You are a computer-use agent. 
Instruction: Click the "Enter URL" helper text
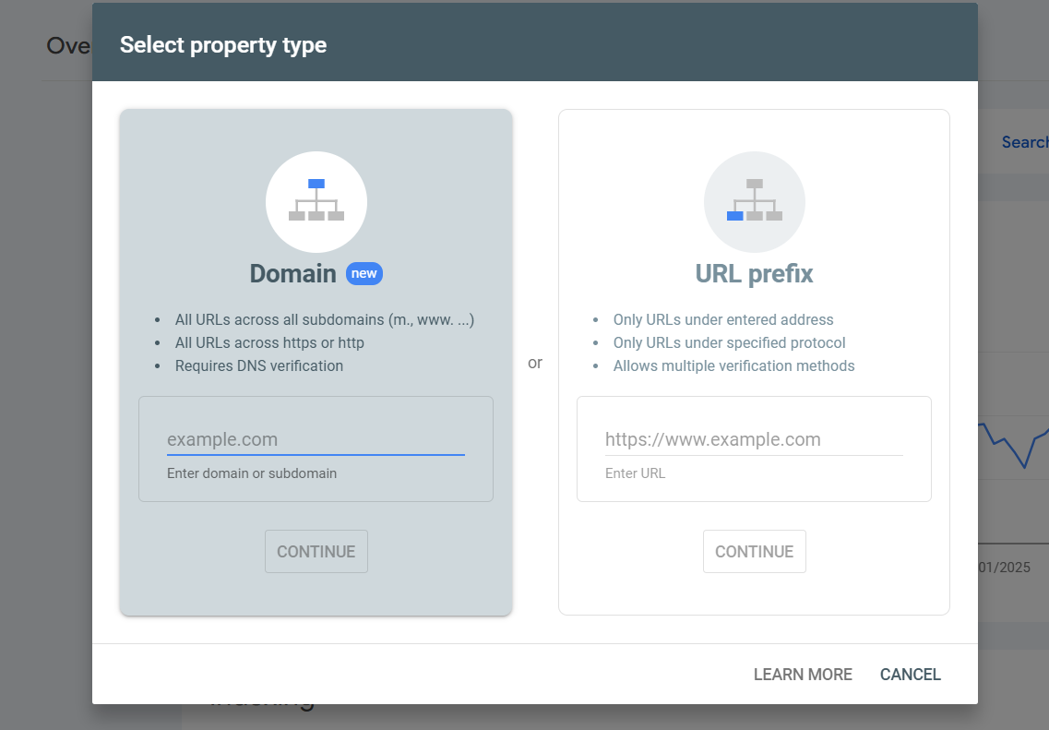(635, 473)
